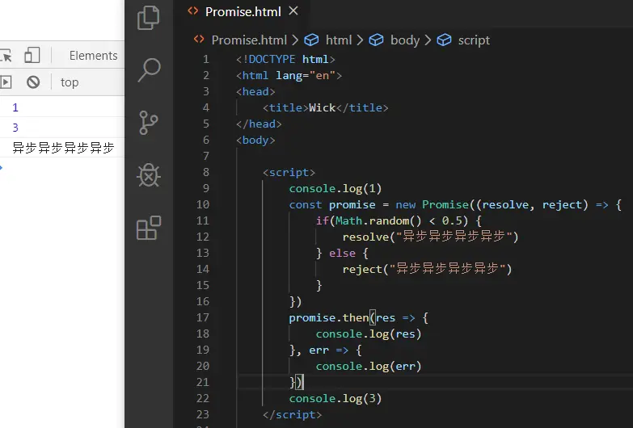Image resolution: width=633 pixels, height=428 pixels.
Task: Click Promise.html in the breadcrumb
Action: point(249,40)
